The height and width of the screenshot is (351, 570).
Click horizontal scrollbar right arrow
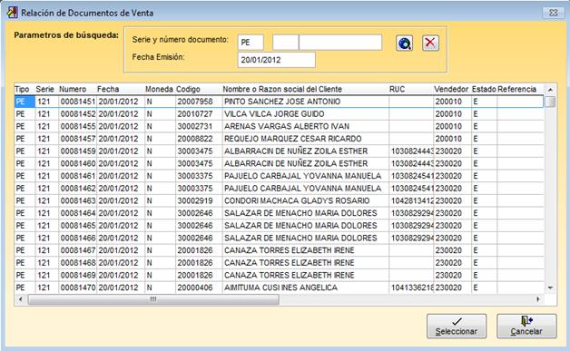[538, 299]
